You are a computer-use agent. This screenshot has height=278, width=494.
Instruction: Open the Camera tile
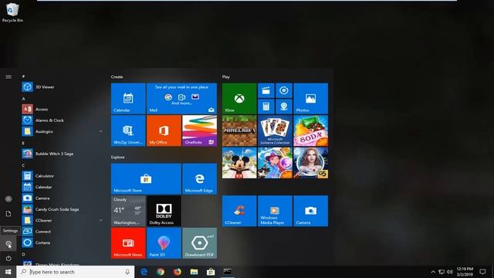click(x=310, y=211)
